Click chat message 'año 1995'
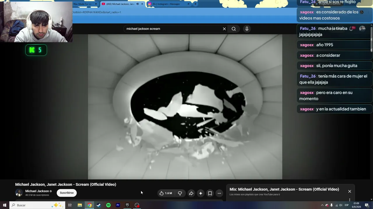The width and height of the screenshot is (373, 209). pyautogui.click(x=334, y=45)
